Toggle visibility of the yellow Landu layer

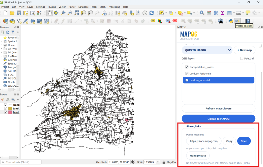[6, 108]
